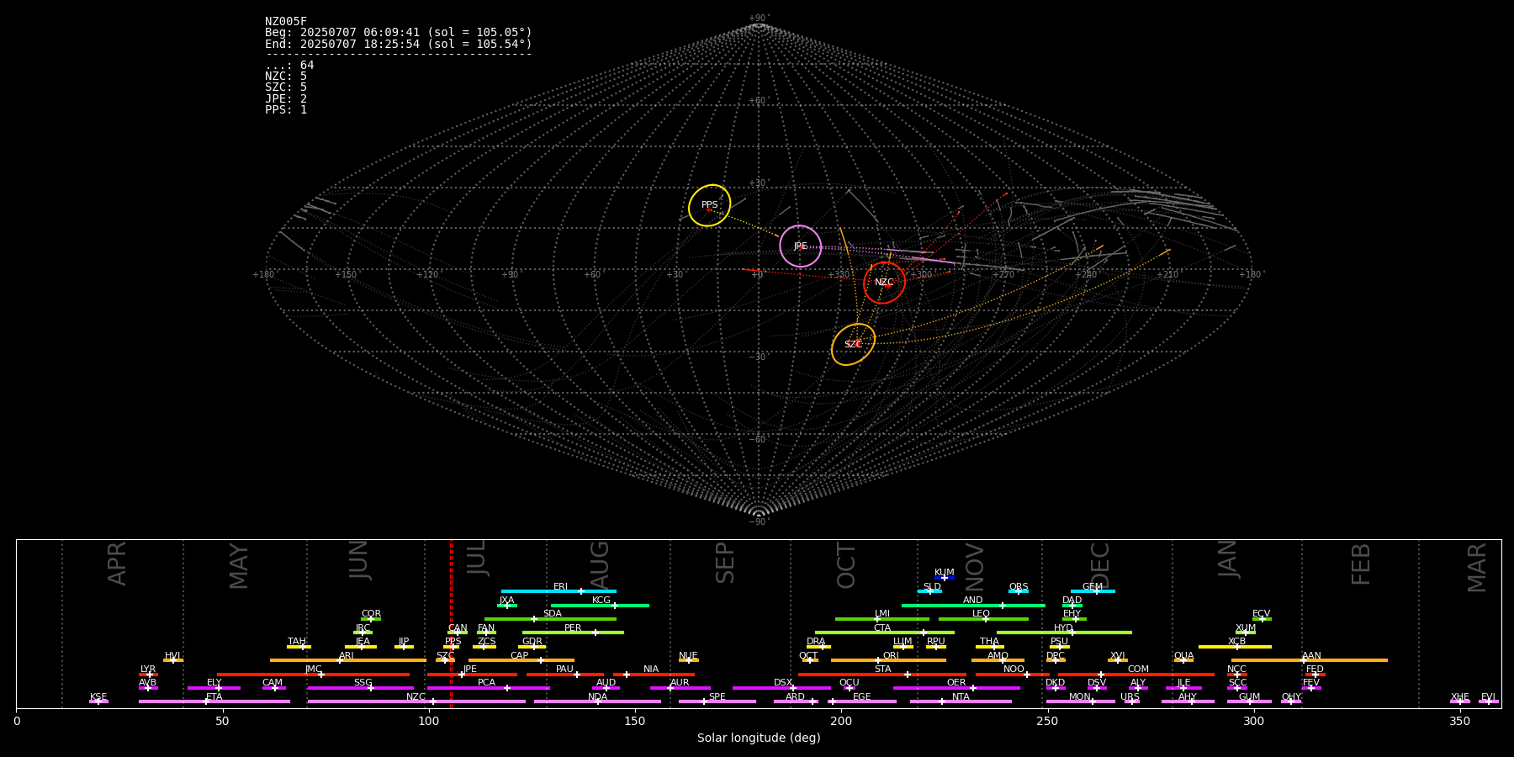Click the orange ORI shower bar
Viewport: 1514px width, 757px height.
click(x=888, y=660)
